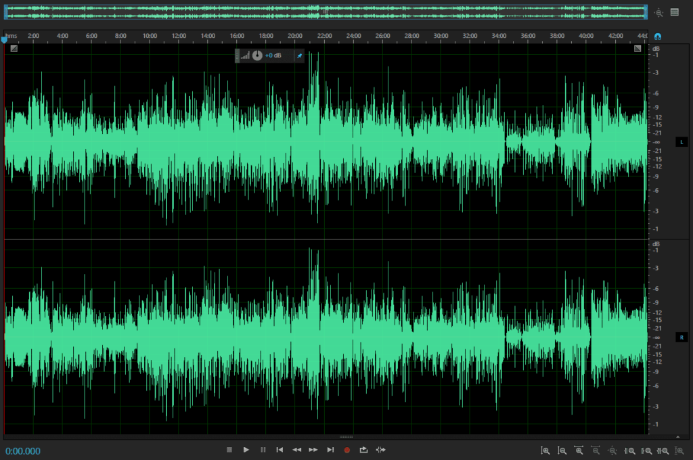Viewport: 693px width, 460px height.
Task: Open the overview navigator options menu
Action: 675,11
